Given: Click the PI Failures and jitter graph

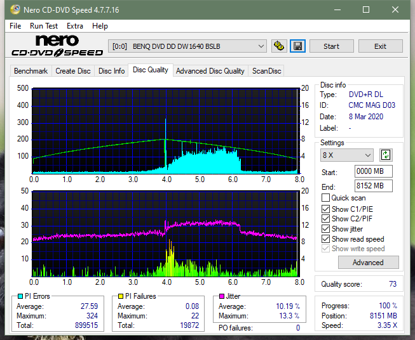Looking at the screenshot, I should pyautogui.click(x=166, y=233).
